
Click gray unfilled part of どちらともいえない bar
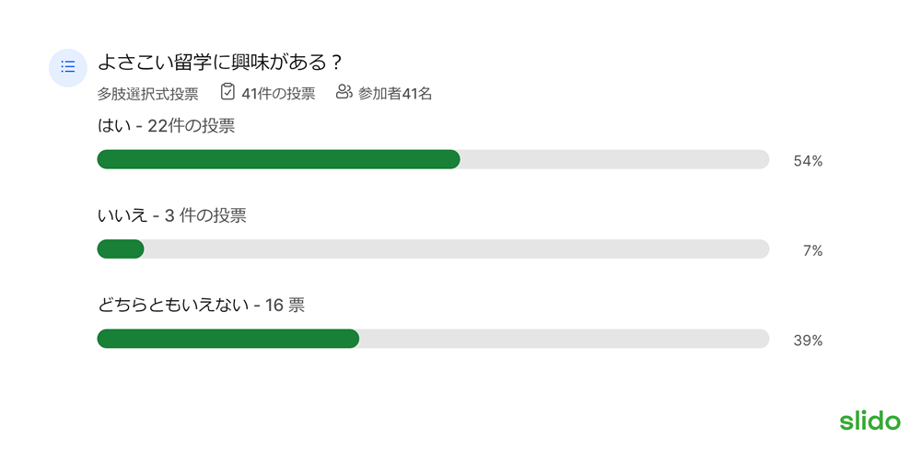pyautogui.click(x=565, y=339)
